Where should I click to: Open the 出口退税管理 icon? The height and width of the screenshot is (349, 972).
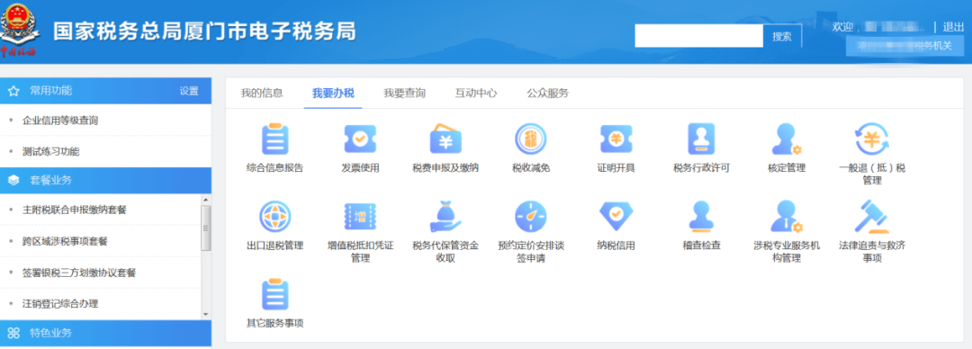pos(274,217)
